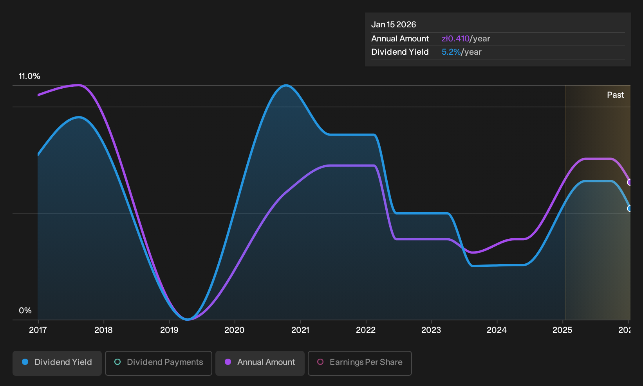This screenshot has height=386, width=643.
Task: Click the Past region label
Action: (x=615, y=95)
